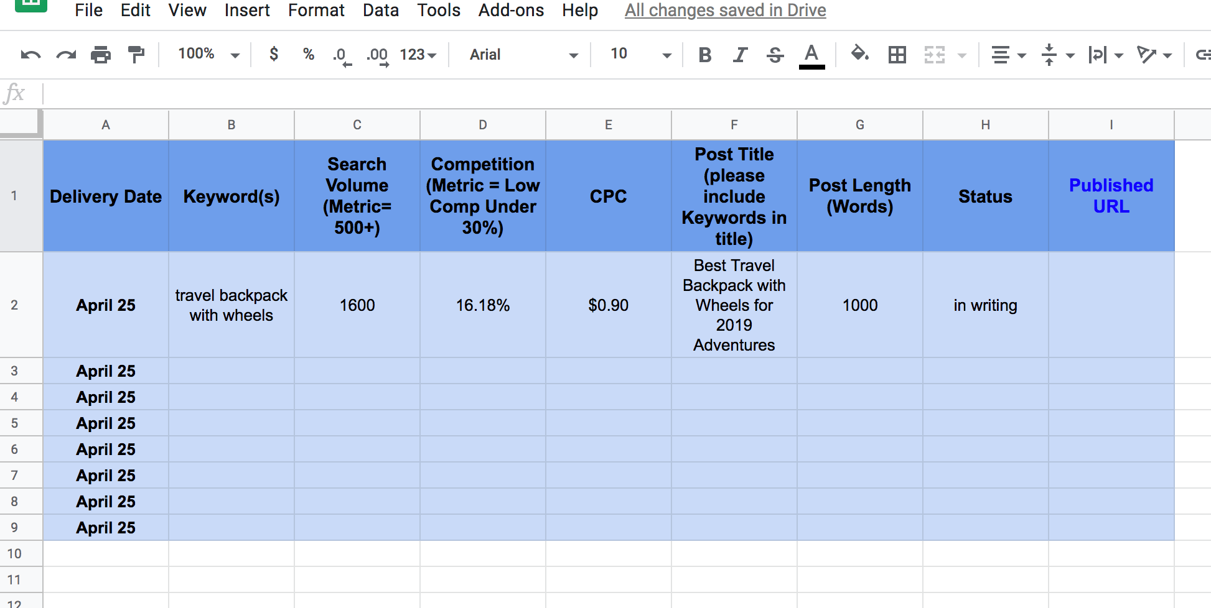Click the insert link icon
The image size is (1211, 608).
pyautogui.click(x=1203, y=55)
